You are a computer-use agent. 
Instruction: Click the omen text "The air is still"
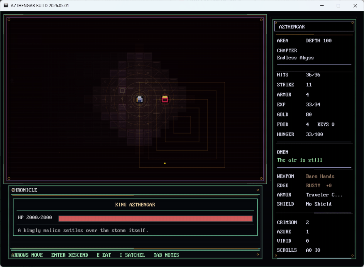[x=300, y=160]
